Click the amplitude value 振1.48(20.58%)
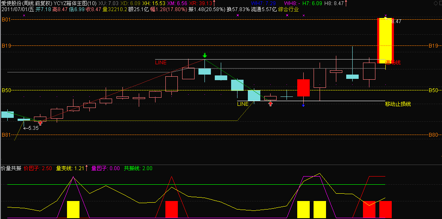The image size is (442, 219). tap(207, 9)
